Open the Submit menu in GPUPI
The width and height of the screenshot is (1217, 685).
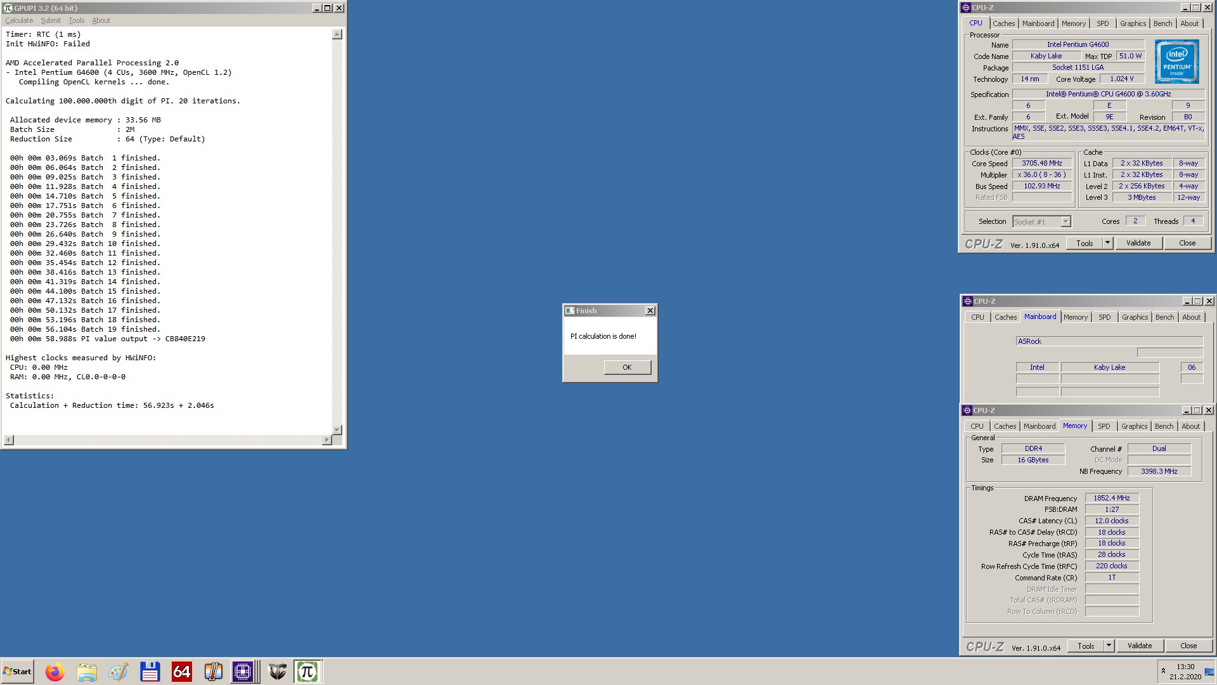point(51,20)
